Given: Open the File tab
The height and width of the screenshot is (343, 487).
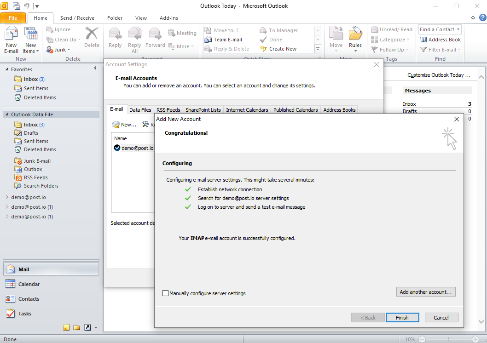Looking at the screenshot, I should [13, 17].
